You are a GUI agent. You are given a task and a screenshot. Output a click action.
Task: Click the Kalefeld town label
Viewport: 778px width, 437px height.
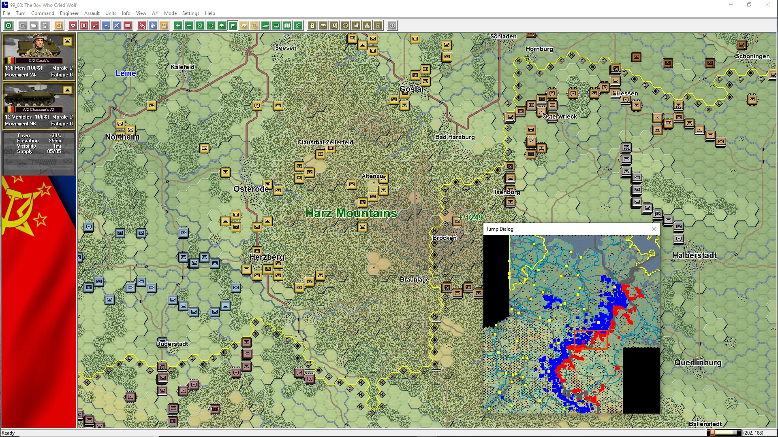click(x=182, y=67)
